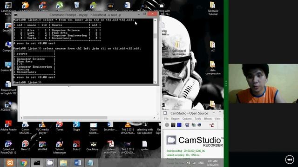Open CyberLink PowerDVD 12 shortcut
Screen dimensions: 298x167
8,147
